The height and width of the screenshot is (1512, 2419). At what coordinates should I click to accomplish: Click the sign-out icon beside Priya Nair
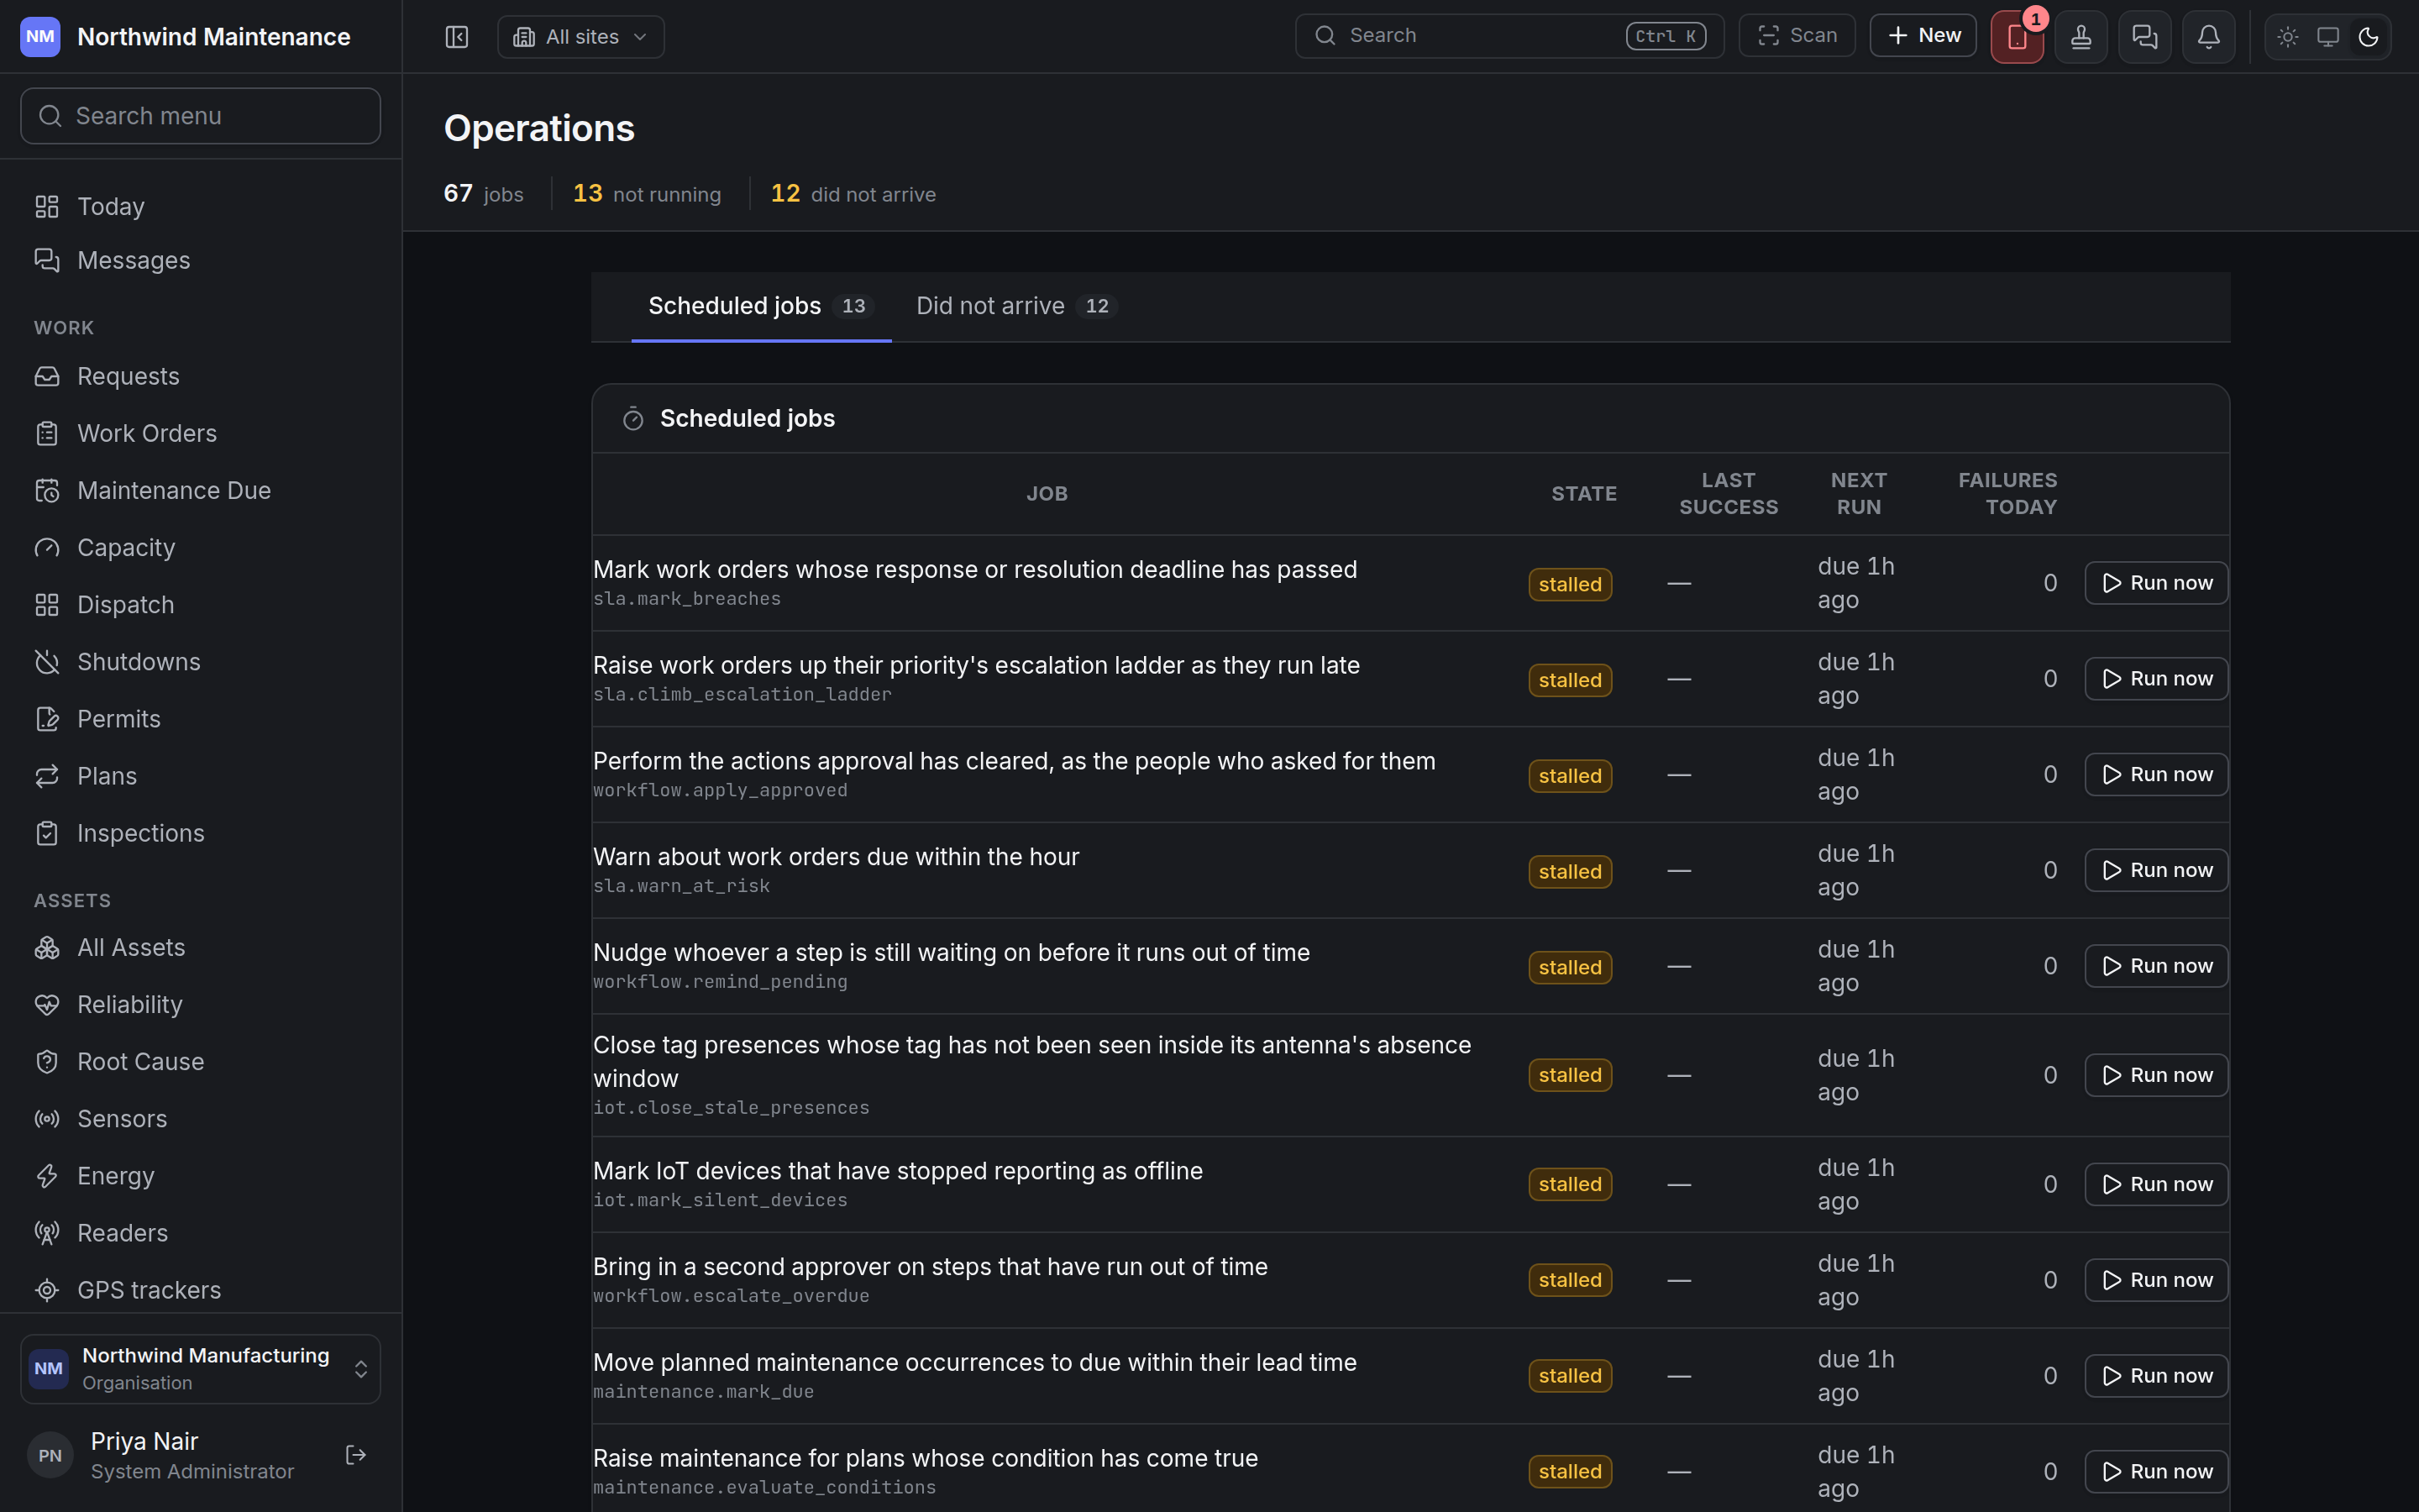pyautogui.click(x=356, y=1455)
